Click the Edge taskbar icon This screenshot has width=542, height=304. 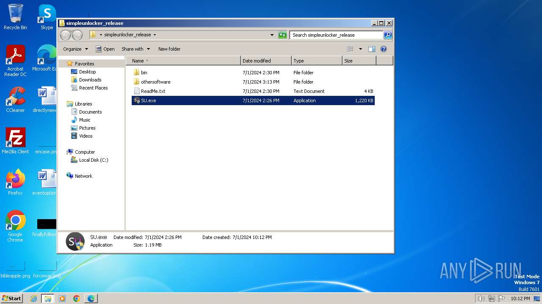pos(91,299)
